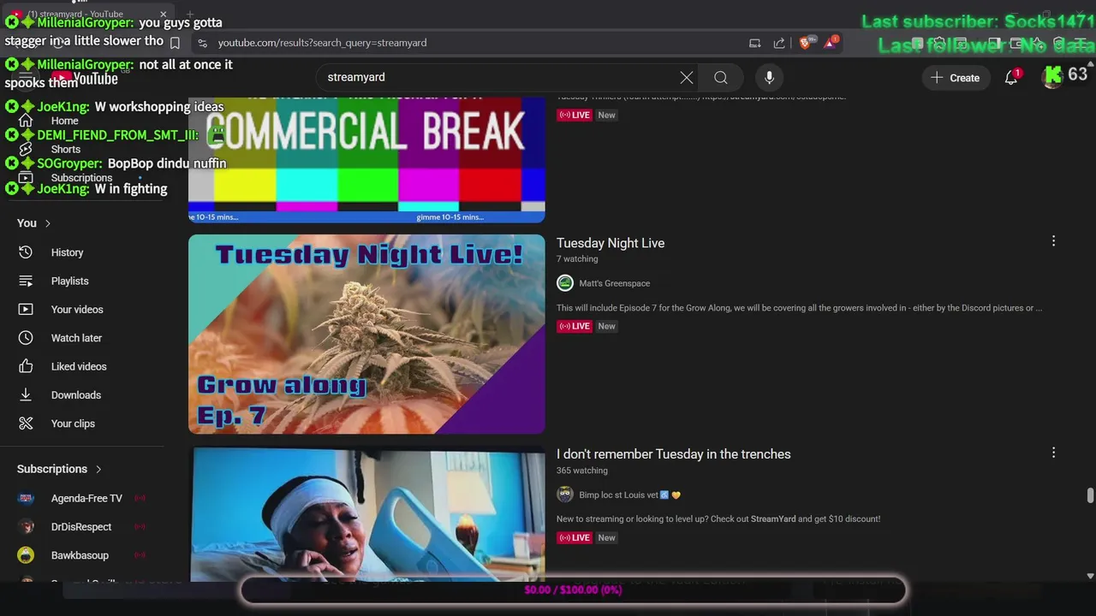Open Playlists using its list icon
The width and height of the screenshot is (1096, 616).
[26, 281]
